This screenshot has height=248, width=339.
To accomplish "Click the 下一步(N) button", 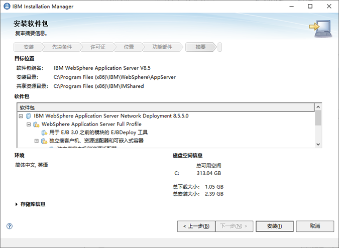I will point(234,226).
